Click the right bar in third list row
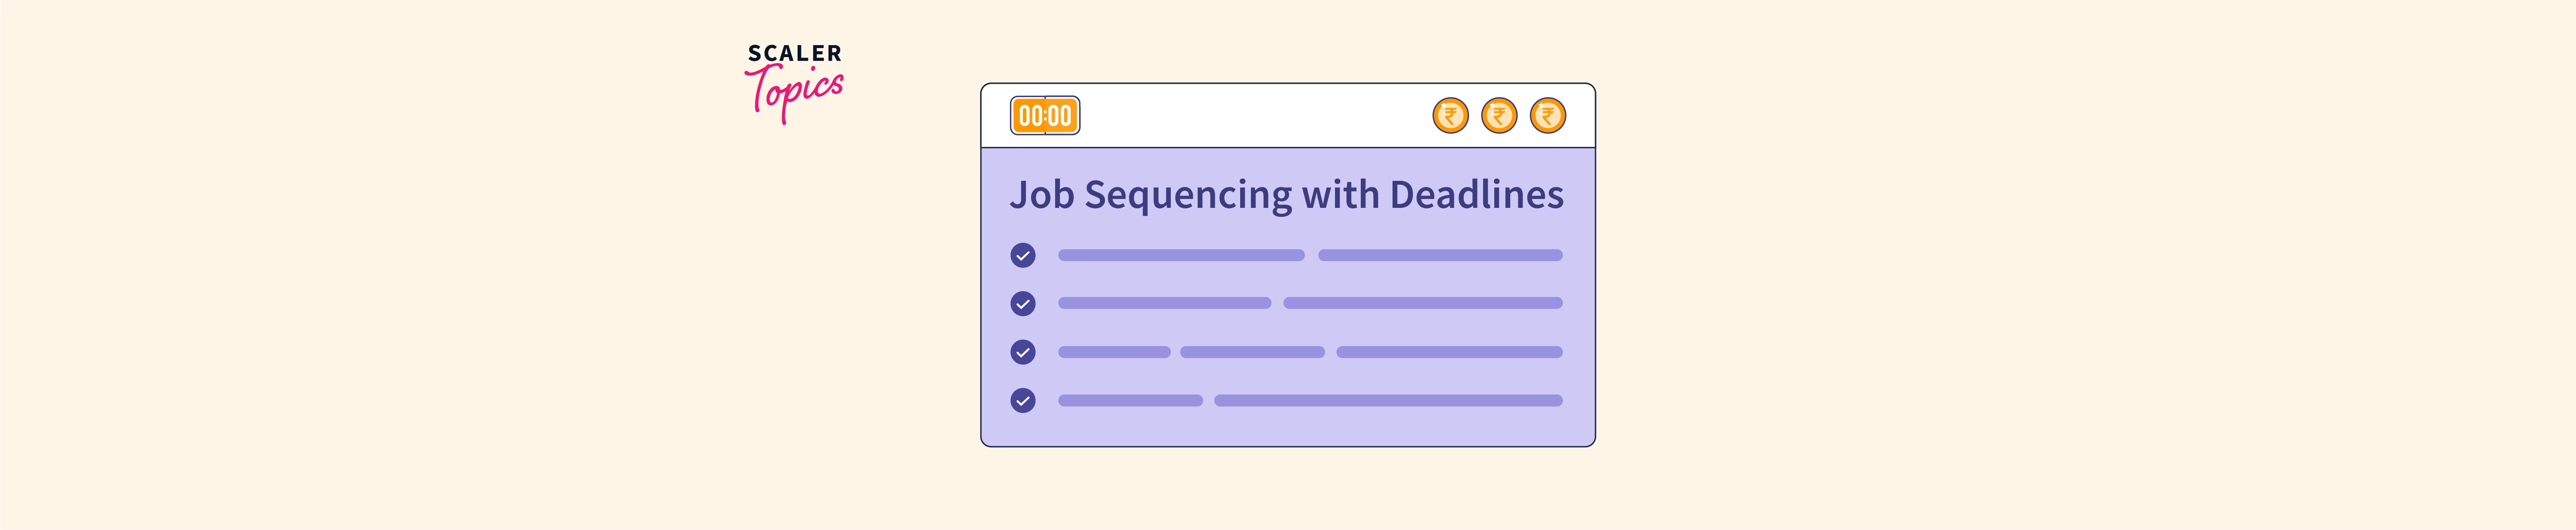The height and width of the screenshot is (530, 2576). coord(1449,352)
